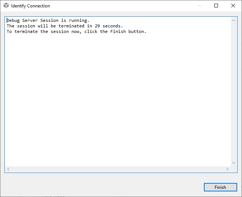Click the 'Debug Server Session is running' line
This screenshot has width=242, height=197.
tap(48, 20)
